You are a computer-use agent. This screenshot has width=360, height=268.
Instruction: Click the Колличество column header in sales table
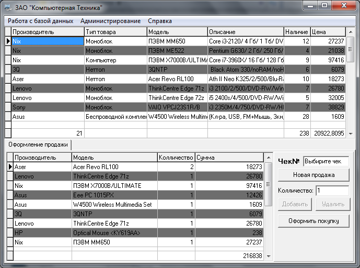(x=176, y=158)
